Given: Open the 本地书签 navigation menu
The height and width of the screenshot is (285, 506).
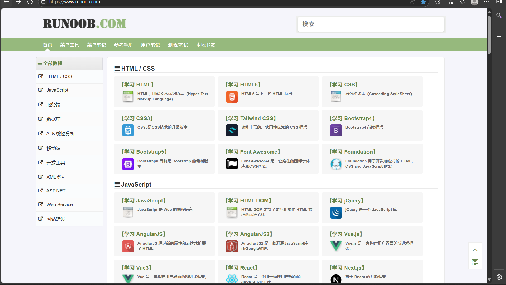Looking at the screenshot, I should click(x=206, y=45).
